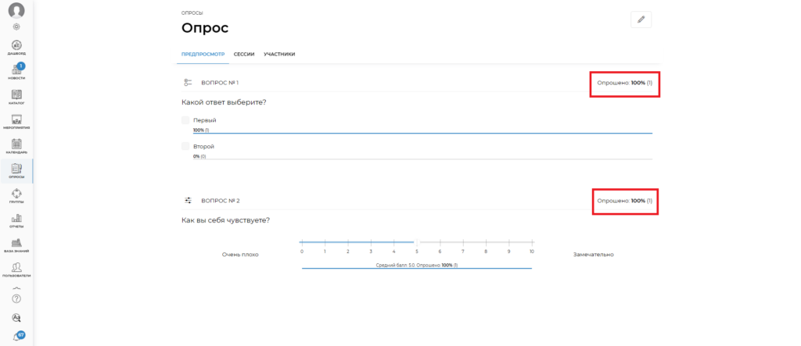Check the Первый answer checkbox

[x=185, y=120]
